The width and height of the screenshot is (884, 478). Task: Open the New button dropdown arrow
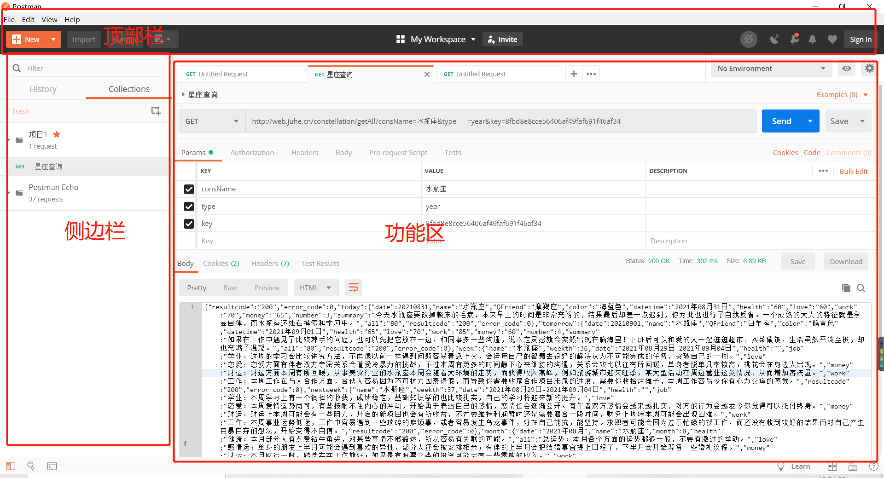pos(53,40)
